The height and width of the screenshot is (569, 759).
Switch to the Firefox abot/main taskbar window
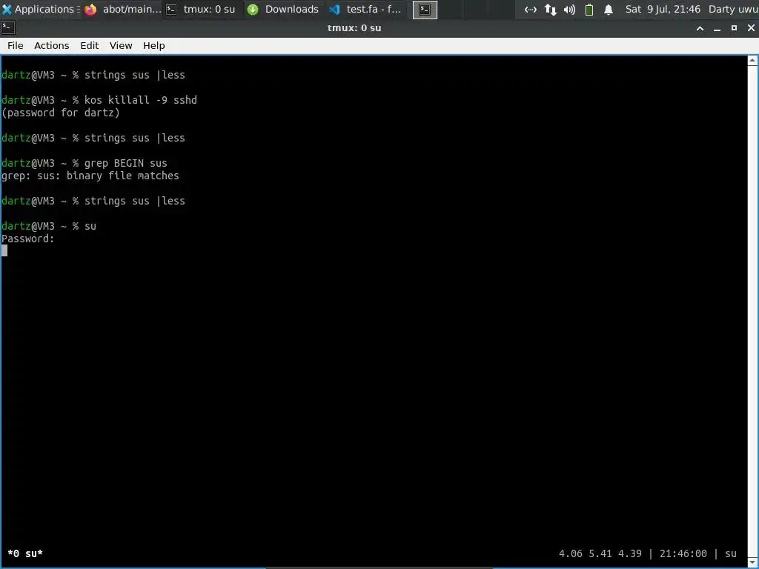123,9
